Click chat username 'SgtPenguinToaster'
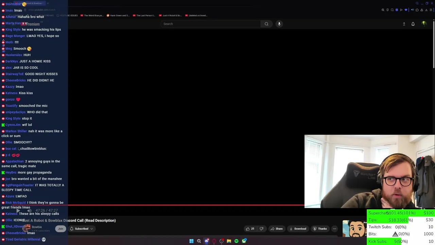The image size is (435, 245). 19,185
